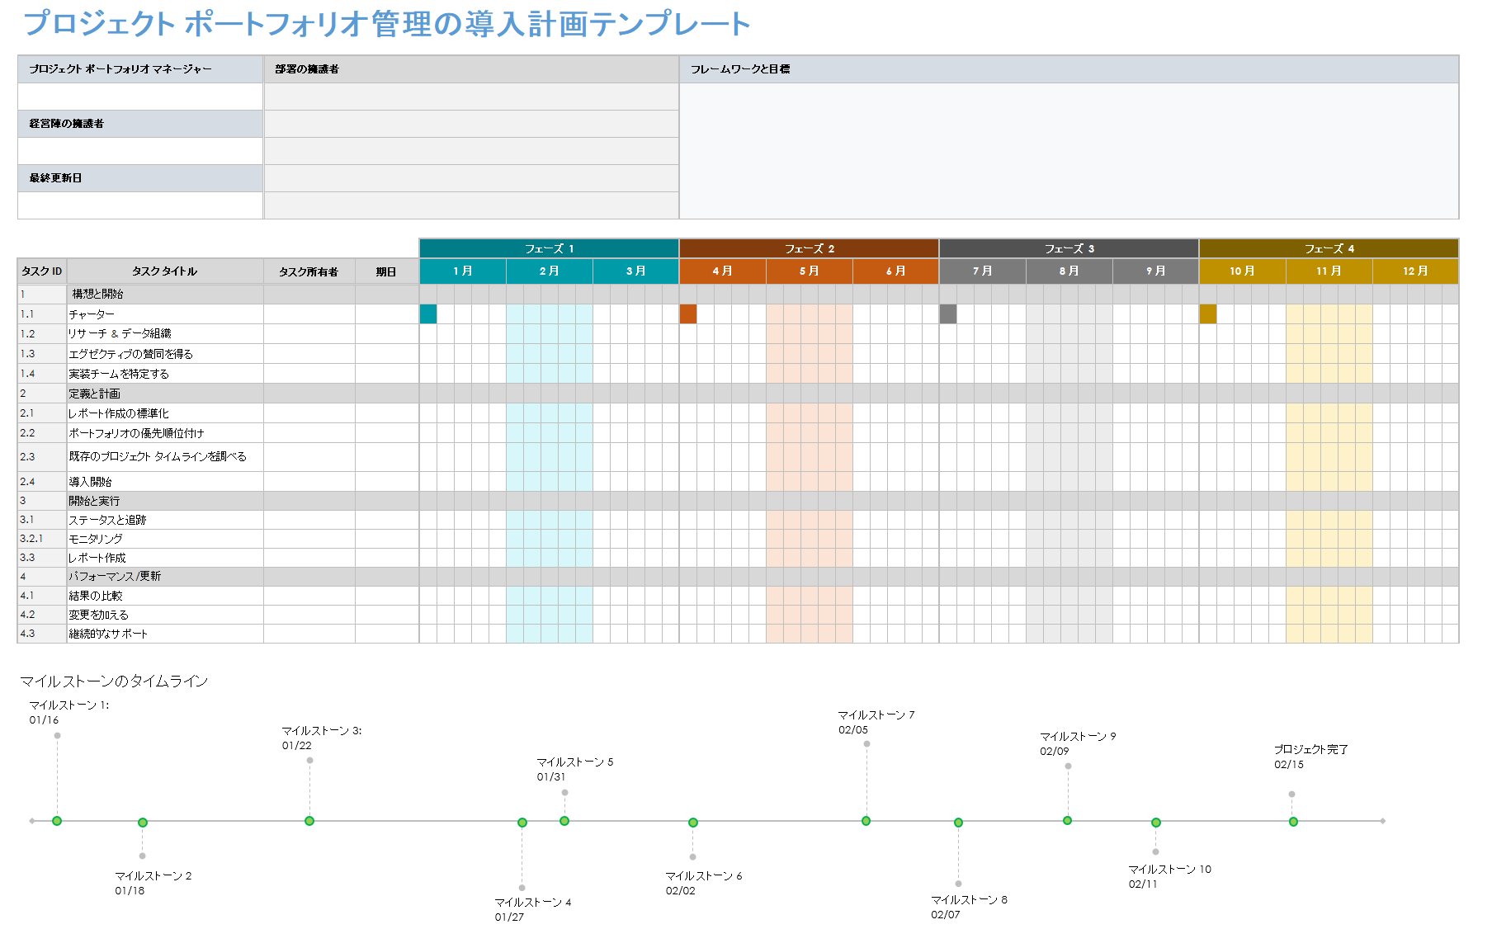Click the フェーズ 3 header cell
Viewport: 1492px width, 929px height.
pos(1069,248)
